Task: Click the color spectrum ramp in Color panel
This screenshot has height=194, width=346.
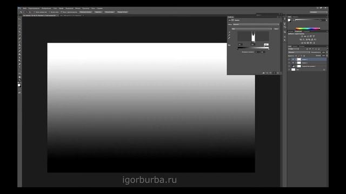Action: pyautogui.click(x=308, y=29)
